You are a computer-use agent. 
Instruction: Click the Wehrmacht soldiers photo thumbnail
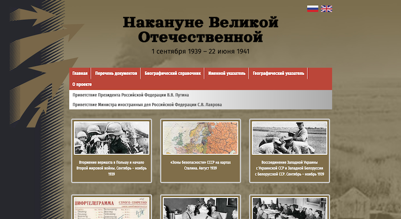pos(112,138)
